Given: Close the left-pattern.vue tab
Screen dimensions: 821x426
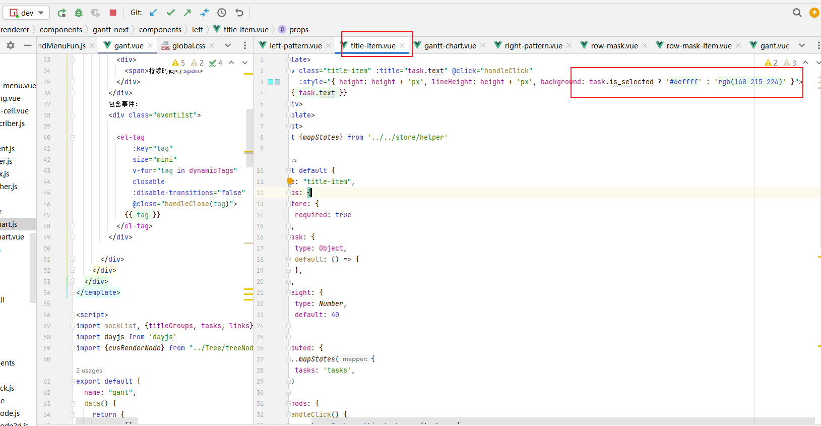Looking at the screenshot, I should point(329,45).
